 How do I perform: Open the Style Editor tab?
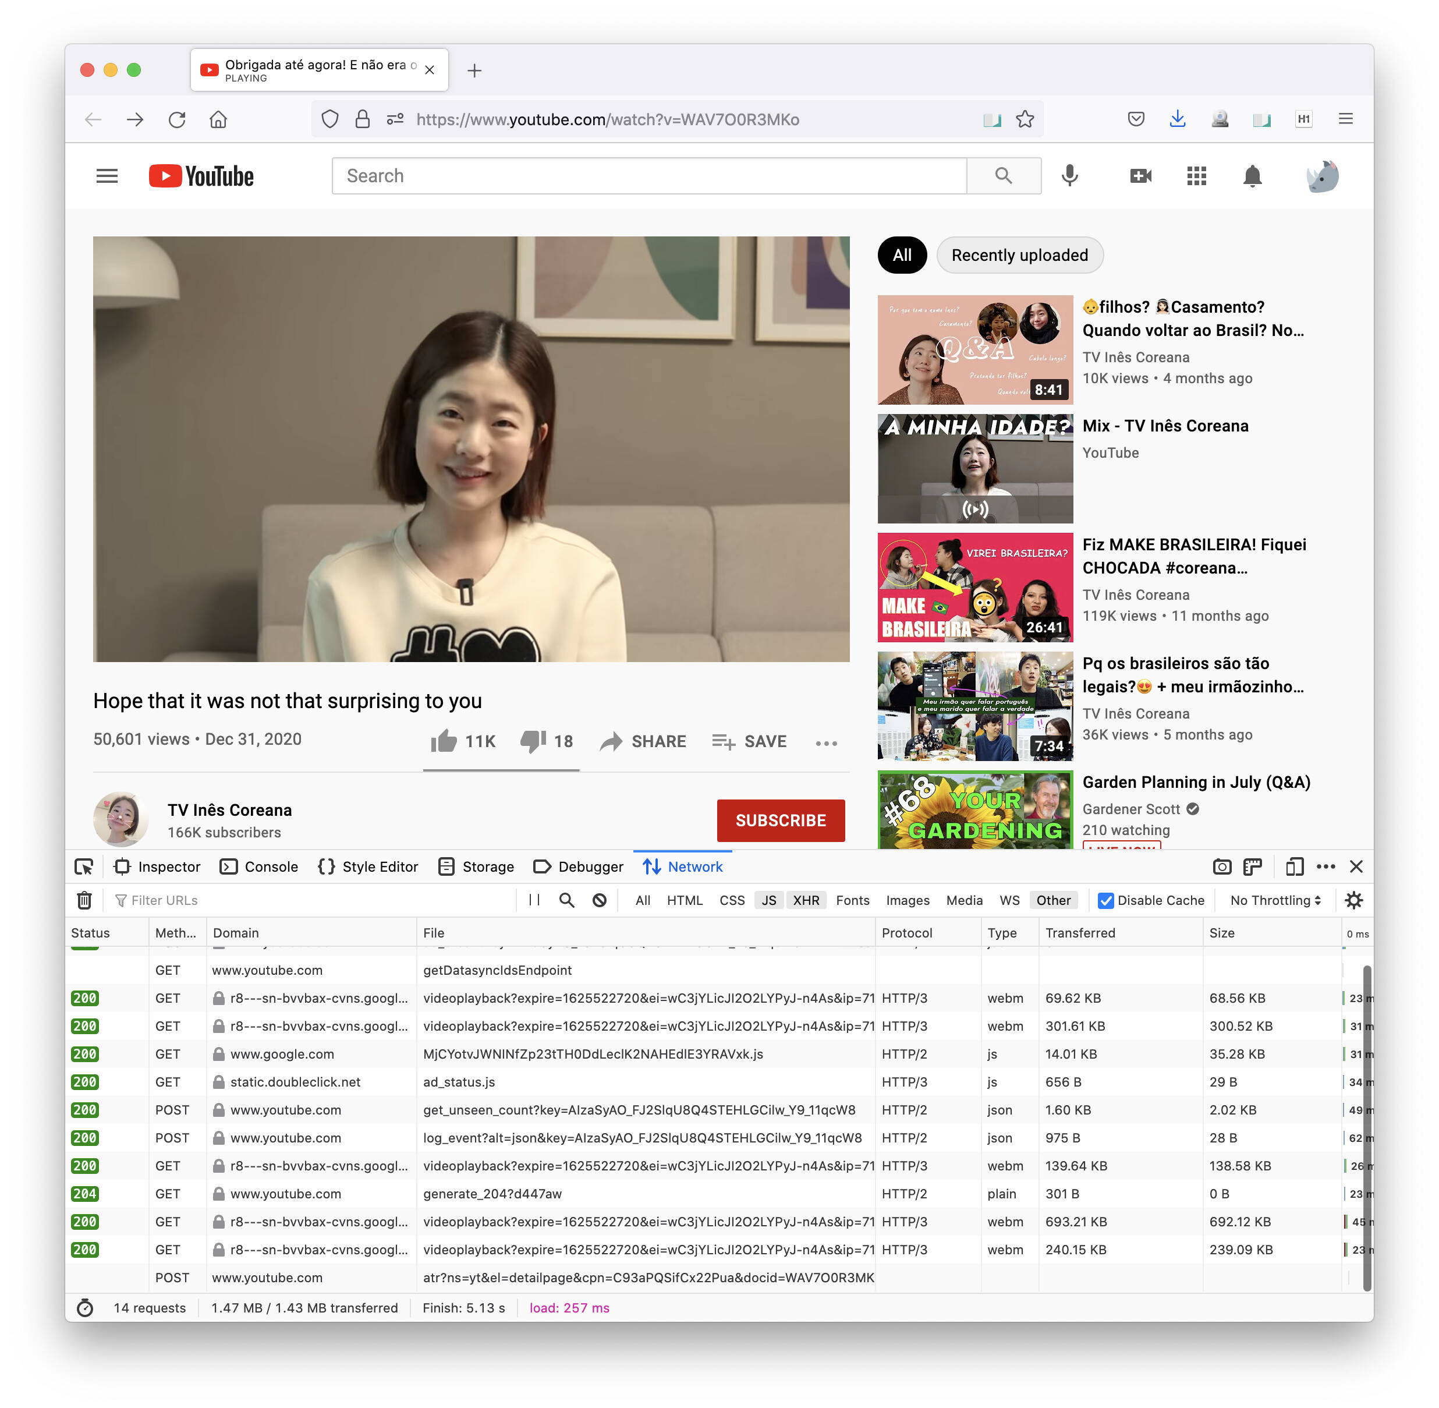368,866
